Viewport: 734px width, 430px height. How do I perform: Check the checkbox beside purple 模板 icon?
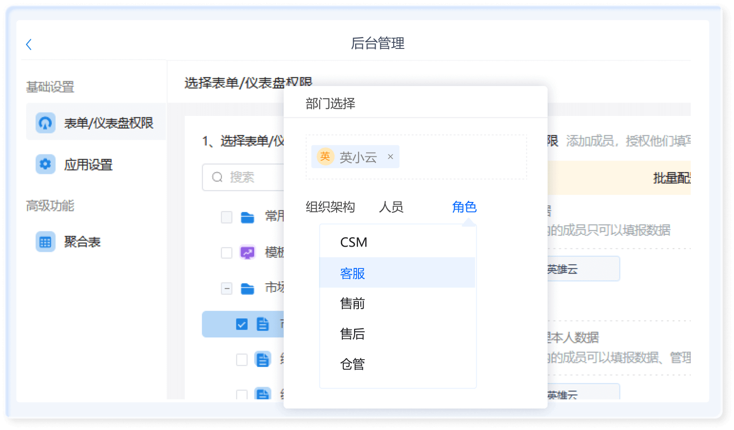(227, 252)
